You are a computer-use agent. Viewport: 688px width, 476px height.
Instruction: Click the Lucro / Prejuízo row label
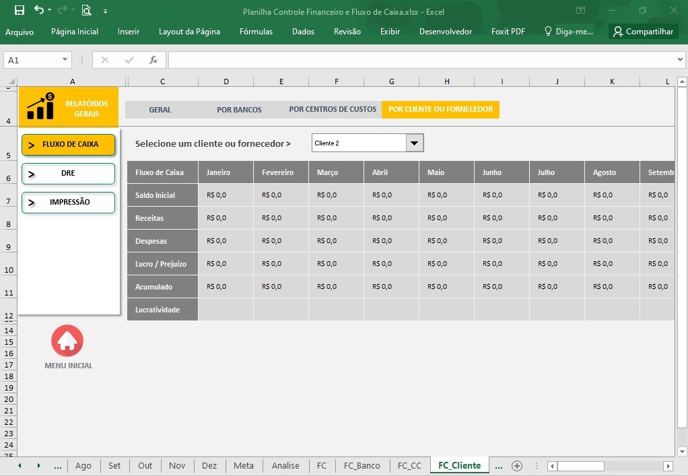click(x=163, y=264)
